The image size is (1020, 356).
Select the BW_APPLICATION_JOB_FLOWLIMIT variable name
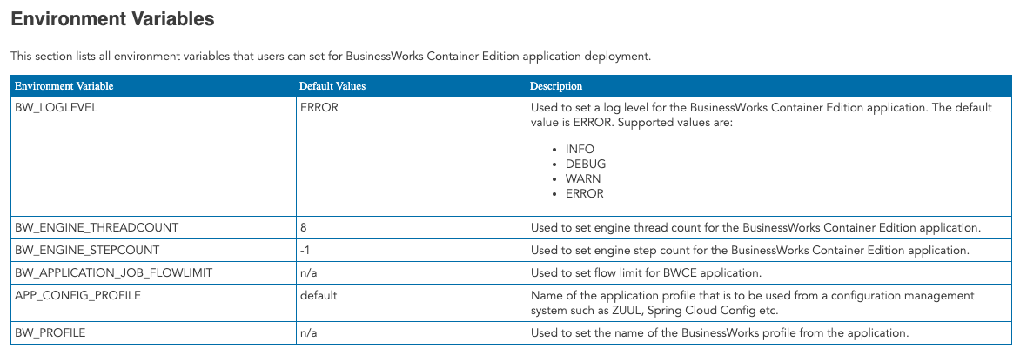click(x=114, y=273)
